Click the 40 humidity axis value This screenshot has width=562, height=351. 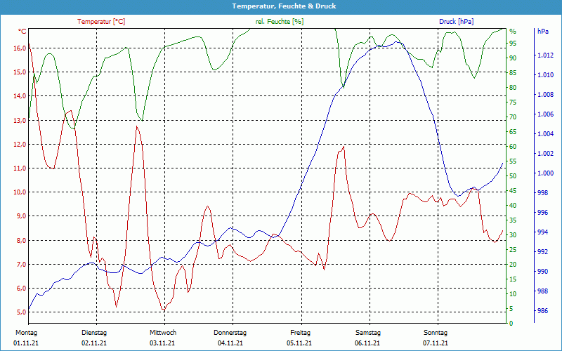[513, 206]
